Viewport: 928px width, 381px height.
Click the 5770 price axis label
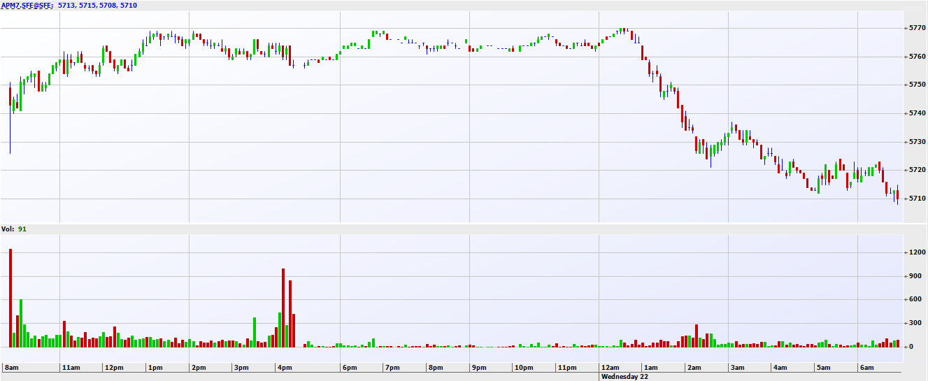coord(916,28)
